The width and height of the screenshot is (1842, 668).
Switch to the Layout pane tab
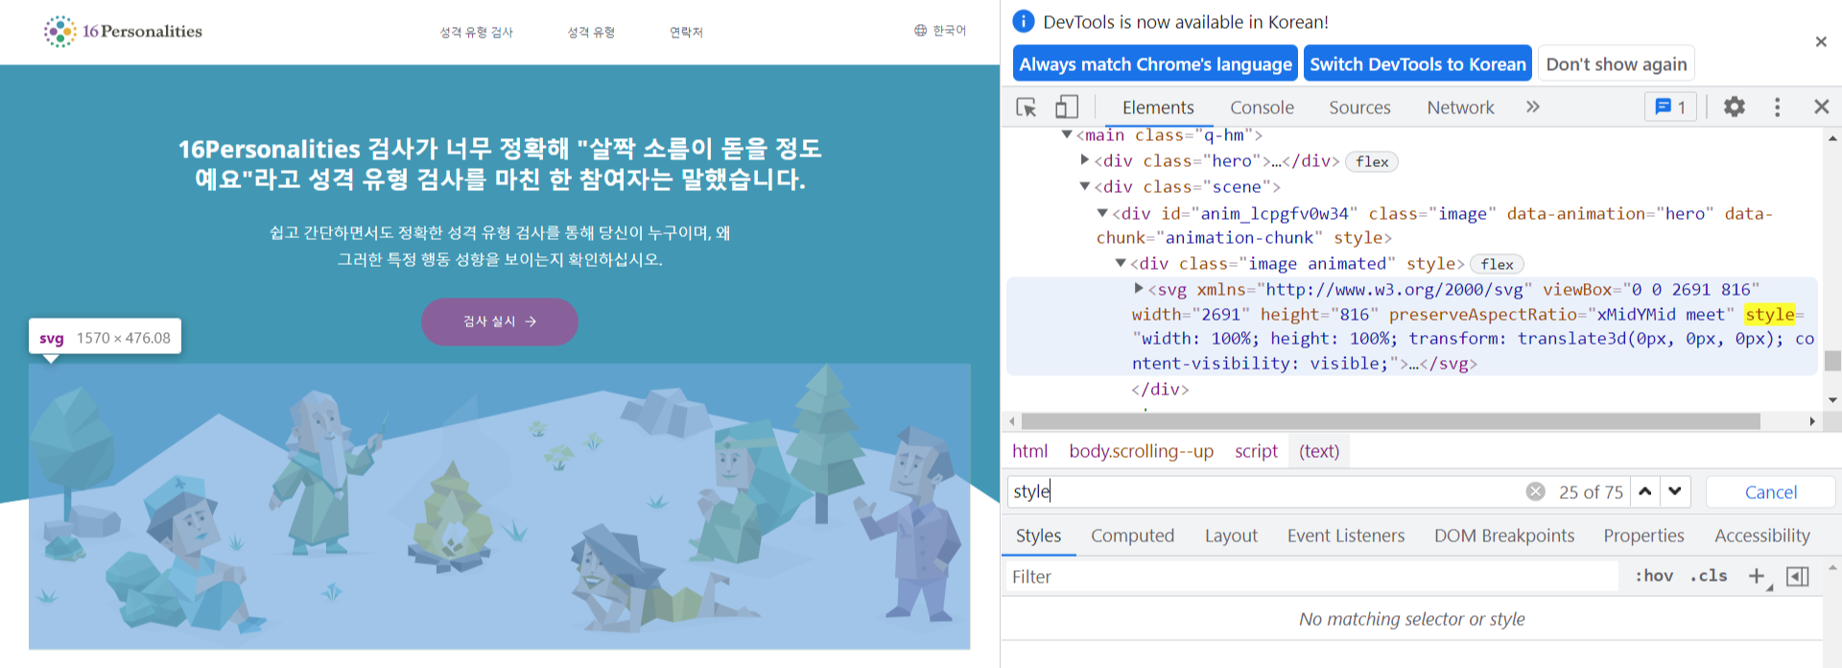click(1231, 536)
